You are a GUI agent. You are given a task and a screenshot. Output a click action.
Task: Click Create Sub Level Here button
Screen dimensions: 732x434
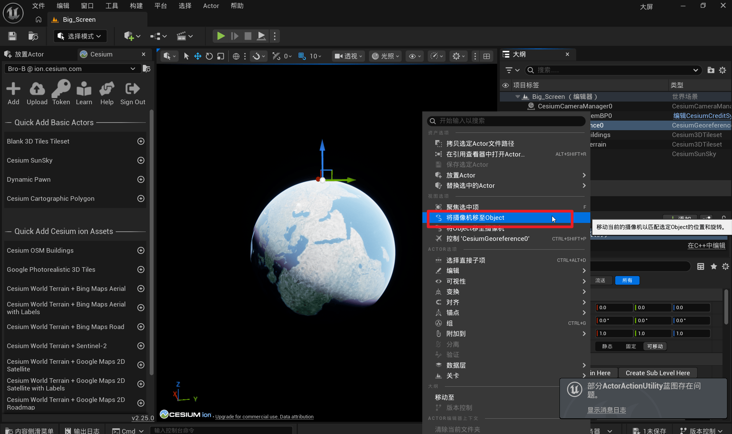[x=658, y=373]
